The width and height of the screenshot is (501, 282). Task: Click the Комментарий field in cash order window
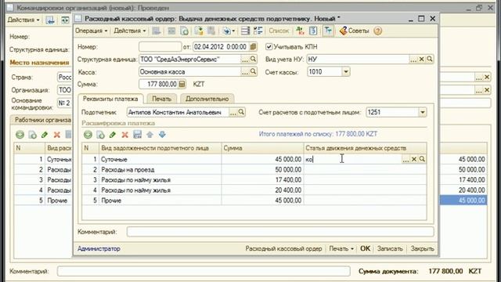pos(280,232)
